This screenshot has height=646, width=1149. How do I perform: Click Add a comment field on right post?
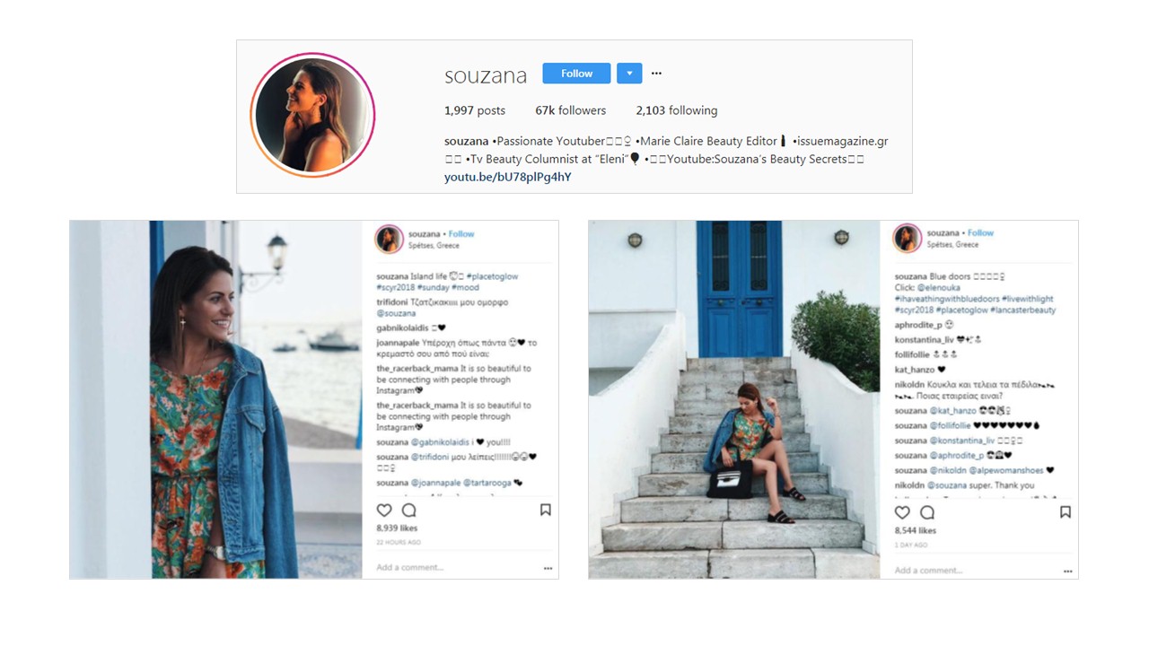click(x=928, y=571)
